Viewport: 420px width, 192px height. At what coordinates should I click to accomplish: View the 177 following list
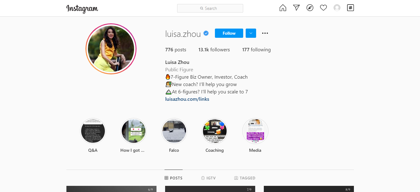click(256, 49)
